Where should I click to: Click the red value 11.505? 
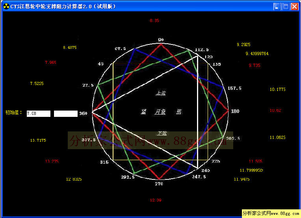(256, 161)
